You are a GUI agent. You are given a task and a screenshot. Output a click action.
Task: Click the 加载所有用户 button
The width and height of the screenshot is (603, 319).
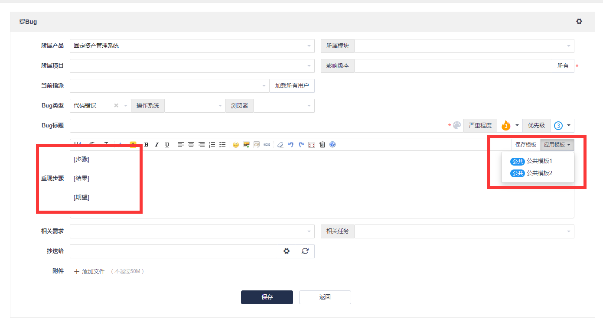pyautogui.click(x=292, y=86)
